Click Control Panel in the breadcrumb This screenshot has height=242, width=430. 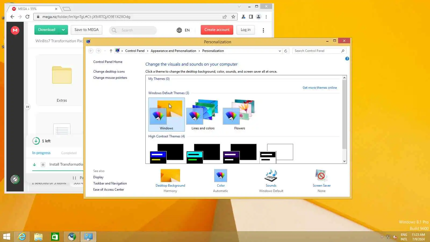coord(135,51)
